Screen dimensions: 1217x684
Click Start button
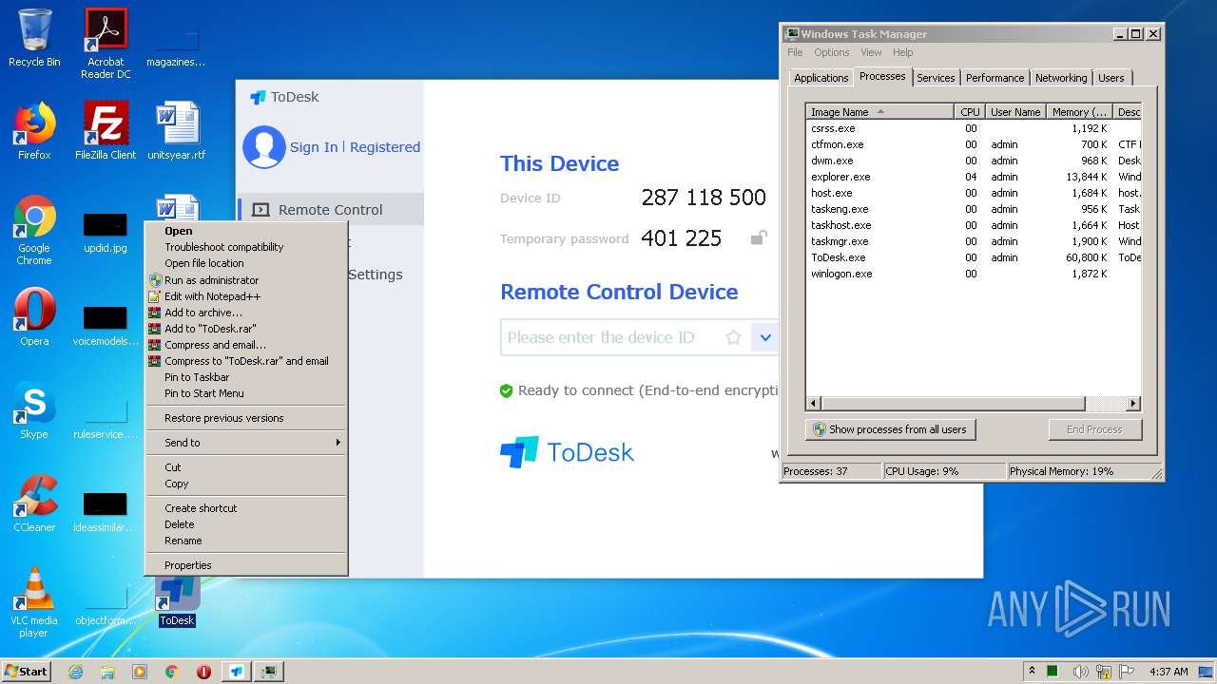click(27, 672)
